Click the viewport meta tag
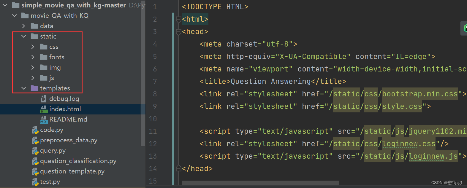Image resolution: width=467 pixels, height=188 pixels. click(x=333, y=69)
